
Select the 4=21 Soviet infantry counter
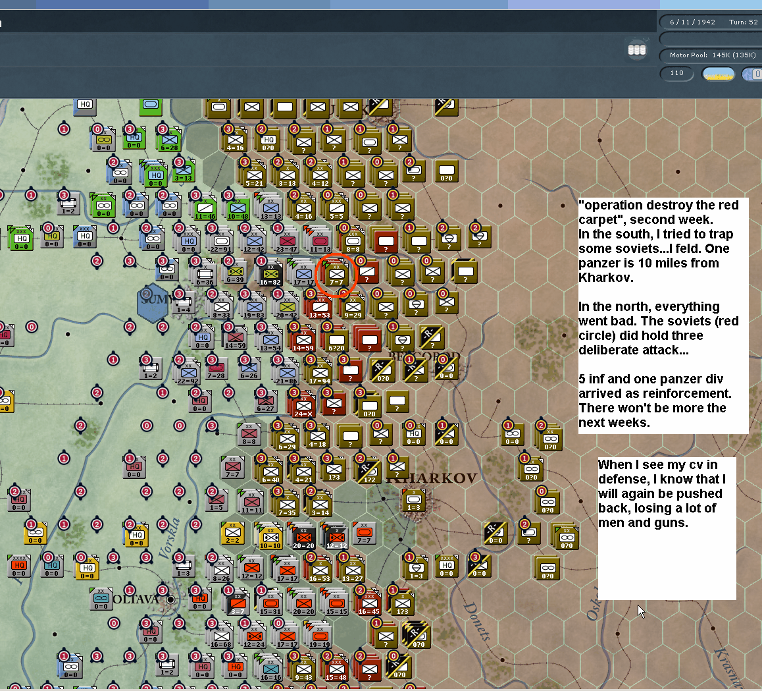303,473
